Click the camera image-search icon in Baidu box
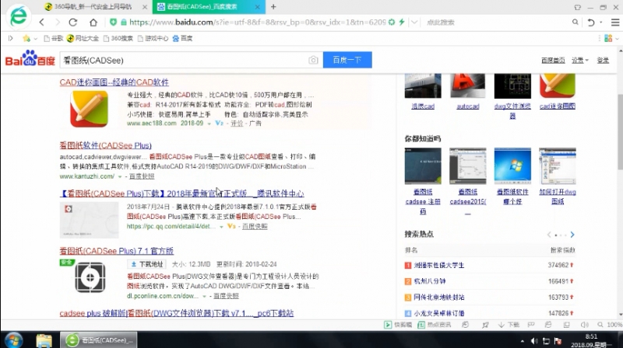The height and width of the screenshot is (348, 623). point(313,60)
